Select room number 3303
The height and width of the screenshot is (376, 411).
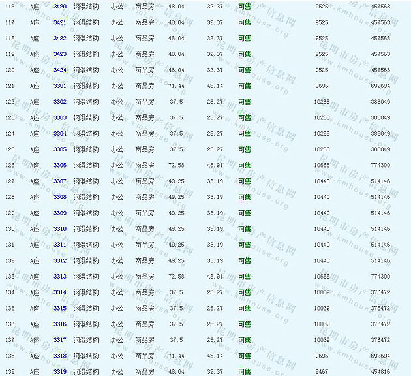tap(59, 117)
